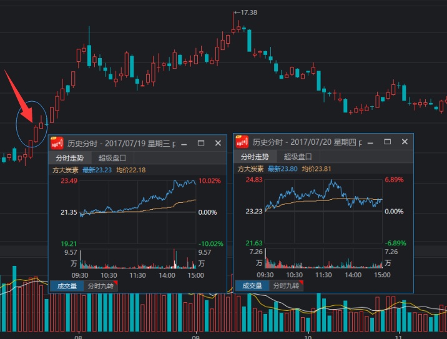Maximize the 2017/07/20 history window
The image size is (447, 339).
pyautogui.click(x=388, y=143)
